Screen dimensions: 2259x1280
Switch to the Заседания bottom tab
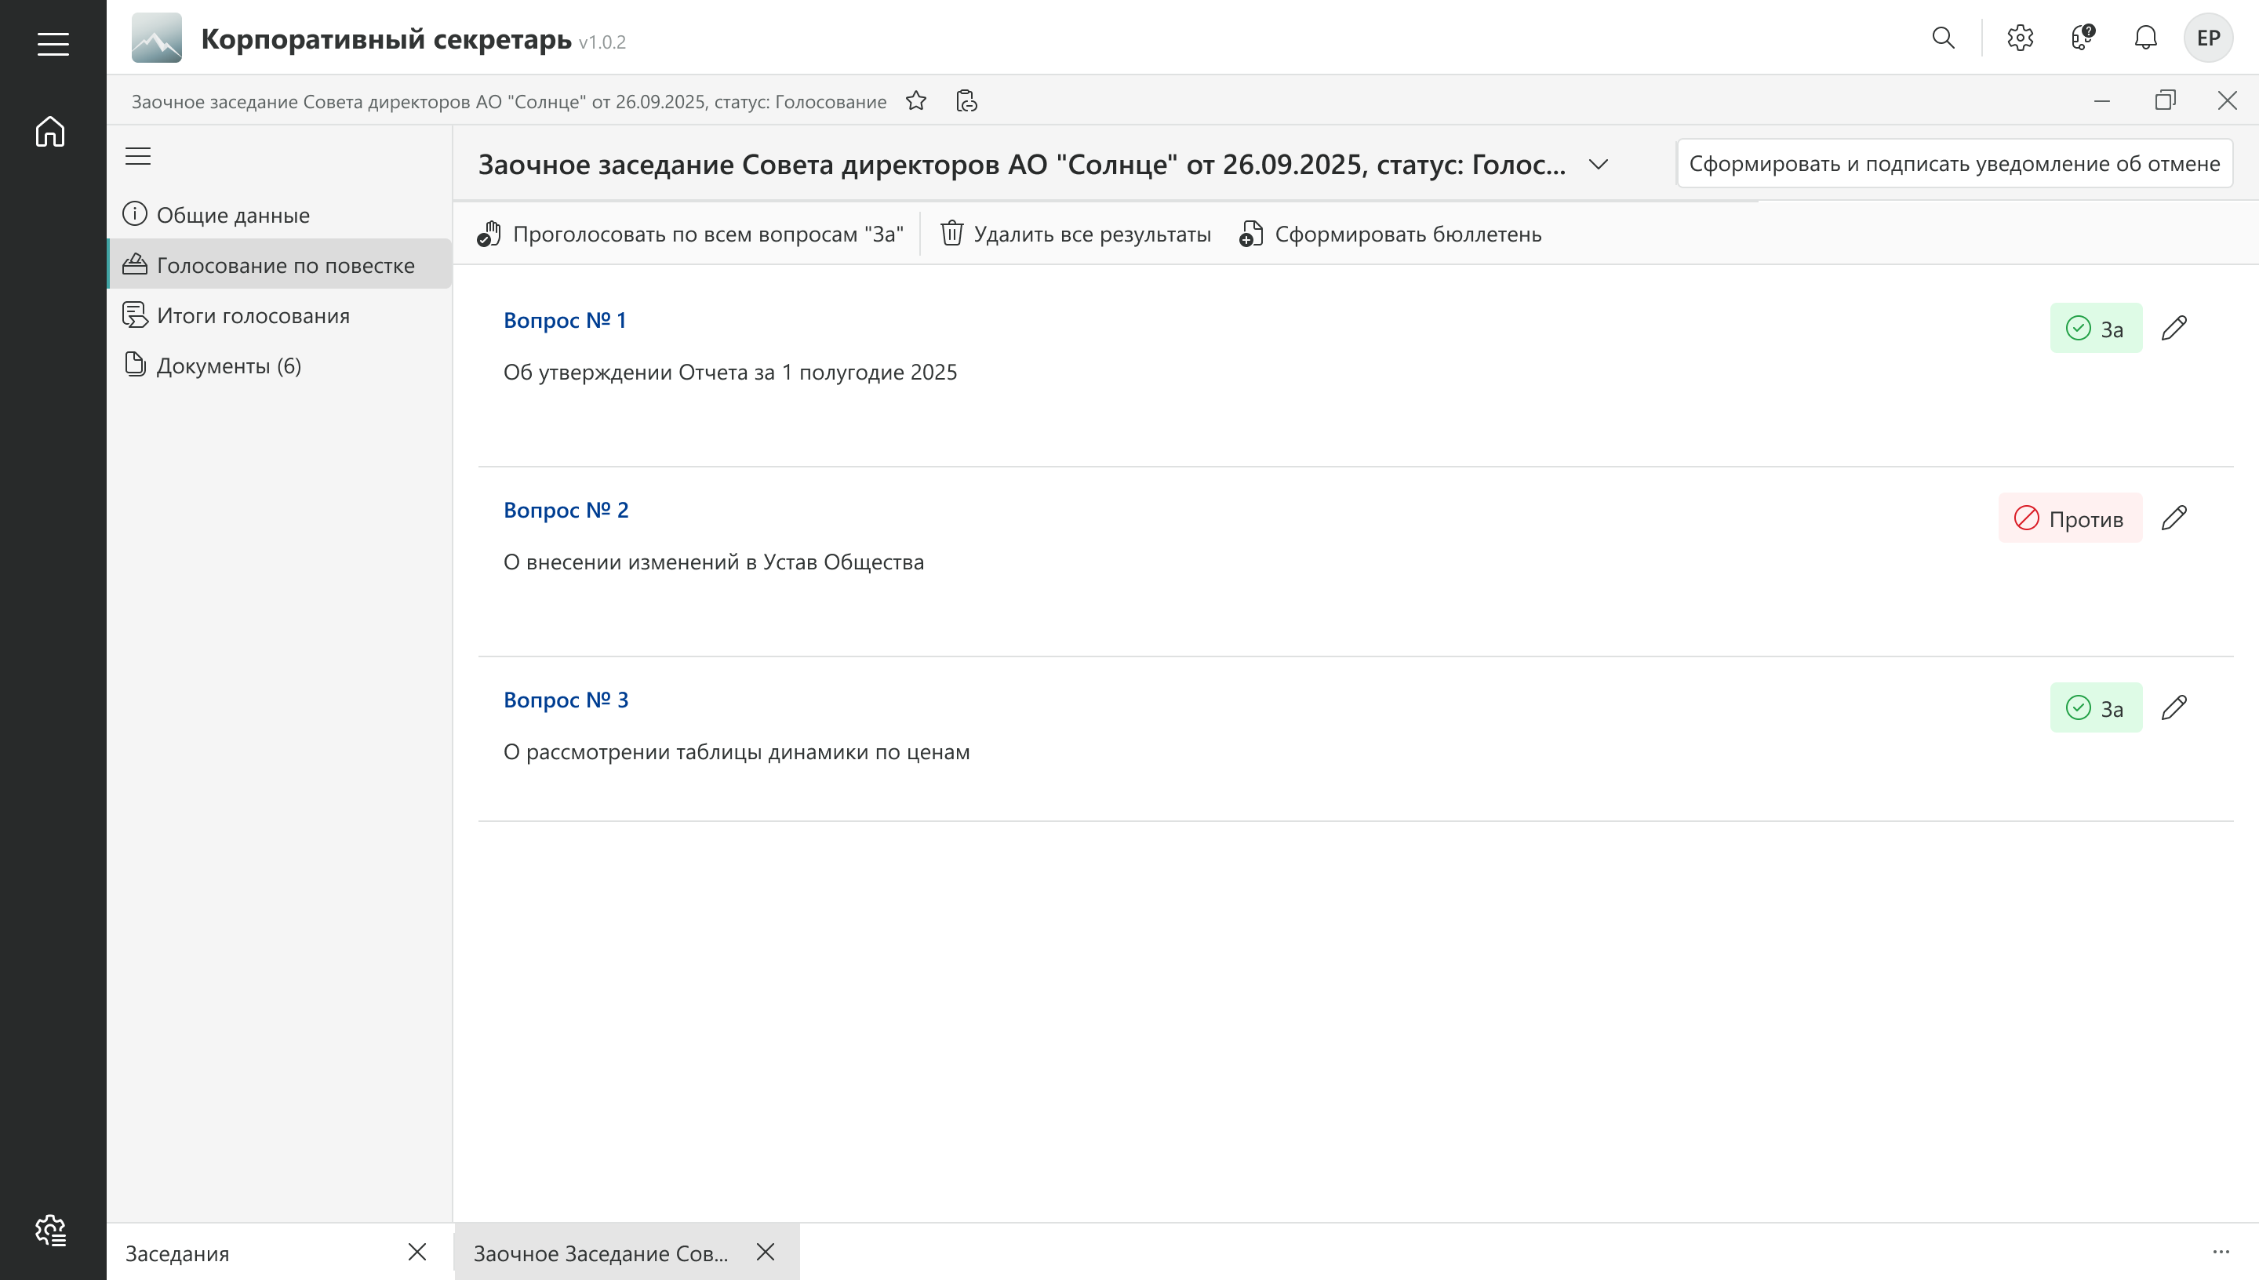tap(177, 1253)
